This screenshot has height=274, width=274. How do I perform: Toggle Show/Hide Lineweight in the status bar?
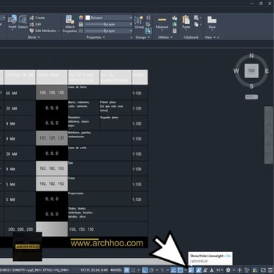pyautogui.click(x=191, y=270)
